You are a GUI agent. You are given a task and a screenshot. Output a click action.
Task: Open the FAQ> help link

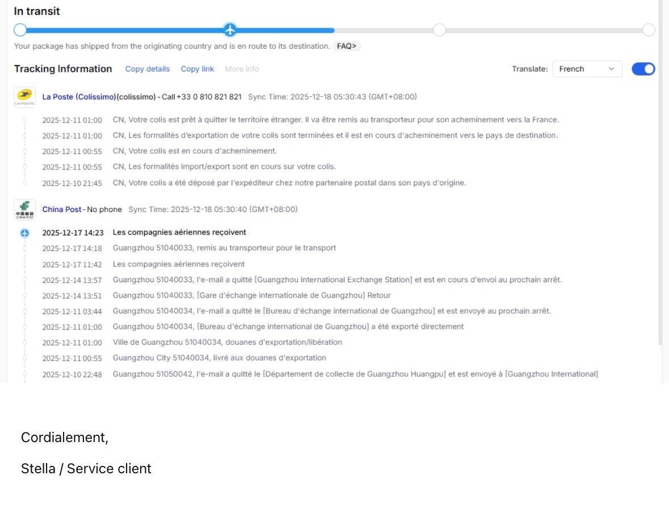pyautogui.click(x=347, y=46)
